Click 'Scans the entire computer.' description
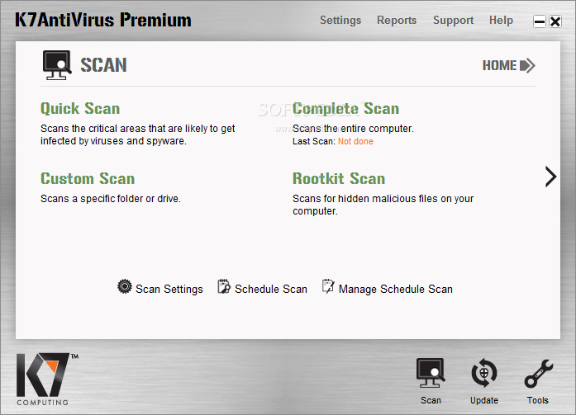The image size is (576, 415). 353,129
